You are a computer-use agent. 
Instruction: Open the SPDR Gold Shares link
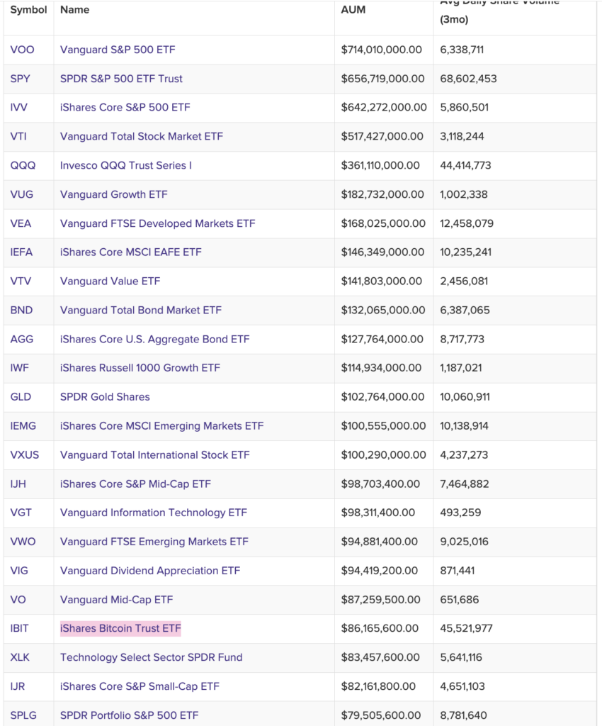[x=105, y=397]
